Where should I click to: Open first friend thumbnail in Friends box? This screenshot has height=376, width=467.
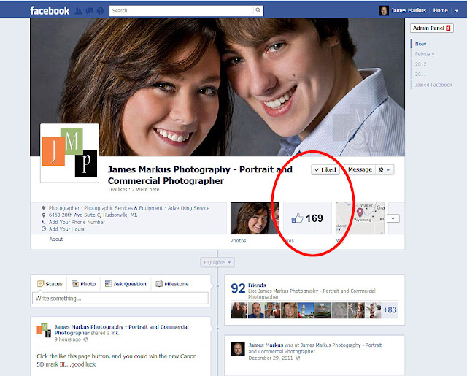tap(239, 310)
